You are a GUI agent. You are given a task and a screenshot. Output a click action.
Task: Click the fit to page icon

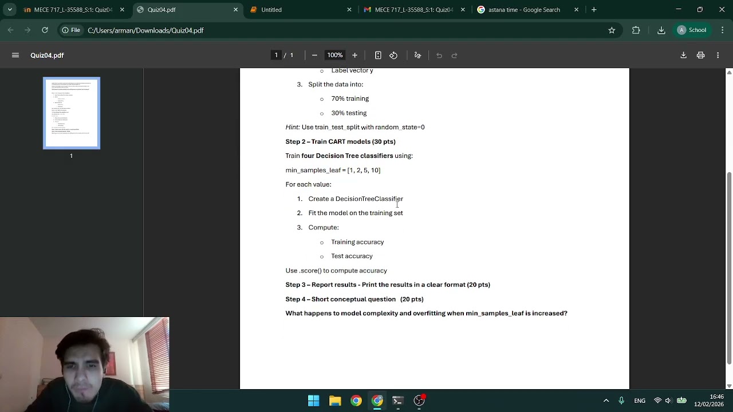click(378, 56)
